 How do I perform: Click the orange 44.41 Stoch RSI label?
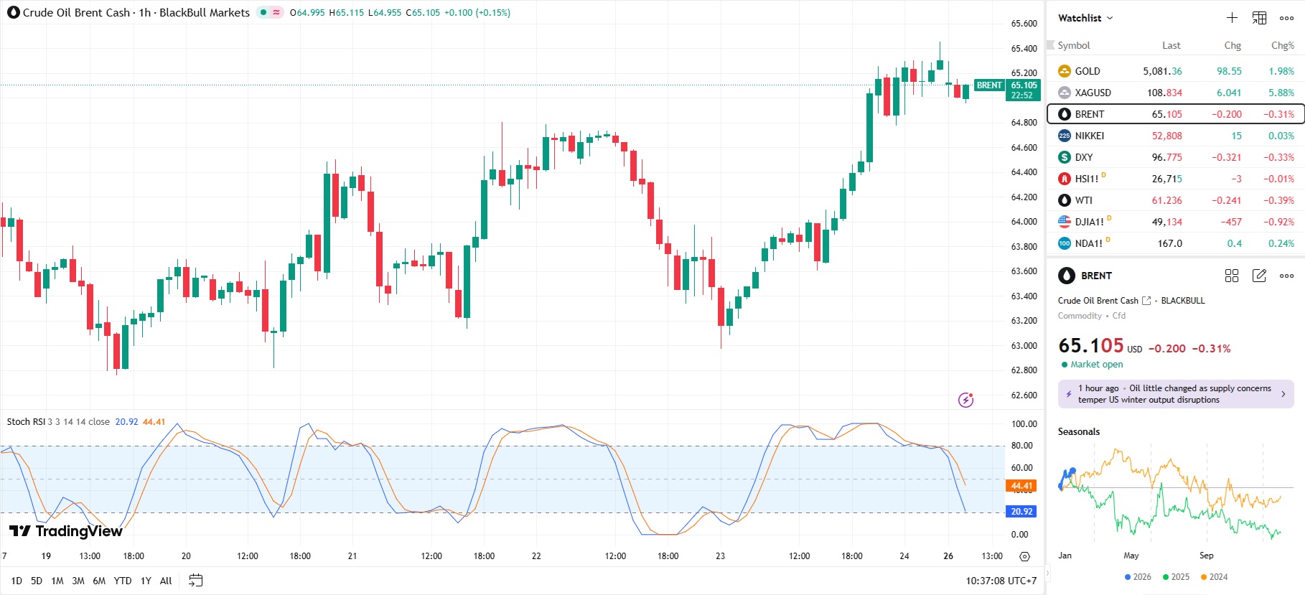1021,486
